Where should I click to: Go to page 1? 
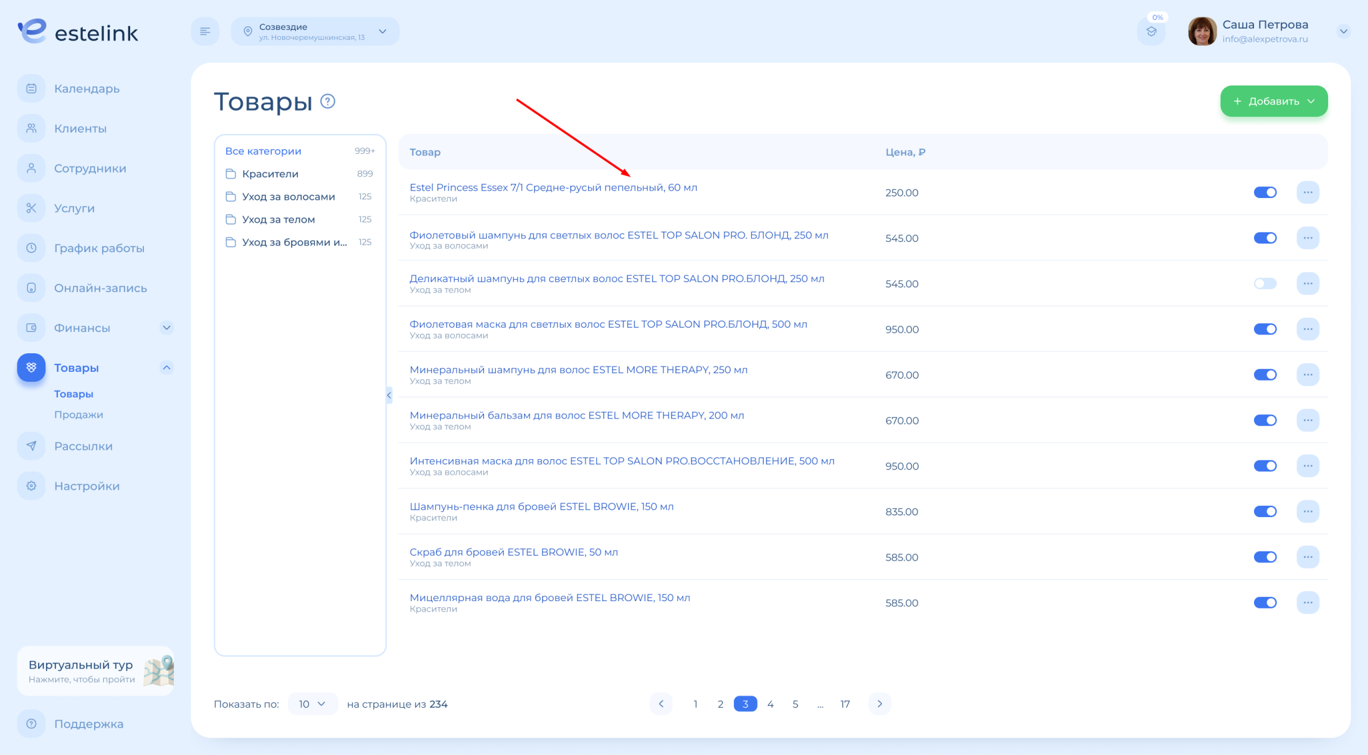[695, 704]
